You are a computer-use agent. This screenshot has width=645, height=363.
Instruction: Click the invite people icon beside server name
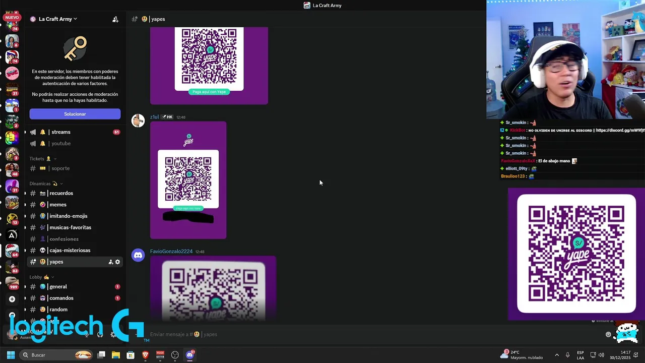click(x=115, y=19)
